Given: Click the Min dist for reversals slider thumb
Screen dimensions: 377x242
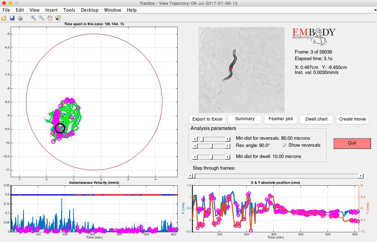Looking at the screenshot, I should tap(203, 139).
